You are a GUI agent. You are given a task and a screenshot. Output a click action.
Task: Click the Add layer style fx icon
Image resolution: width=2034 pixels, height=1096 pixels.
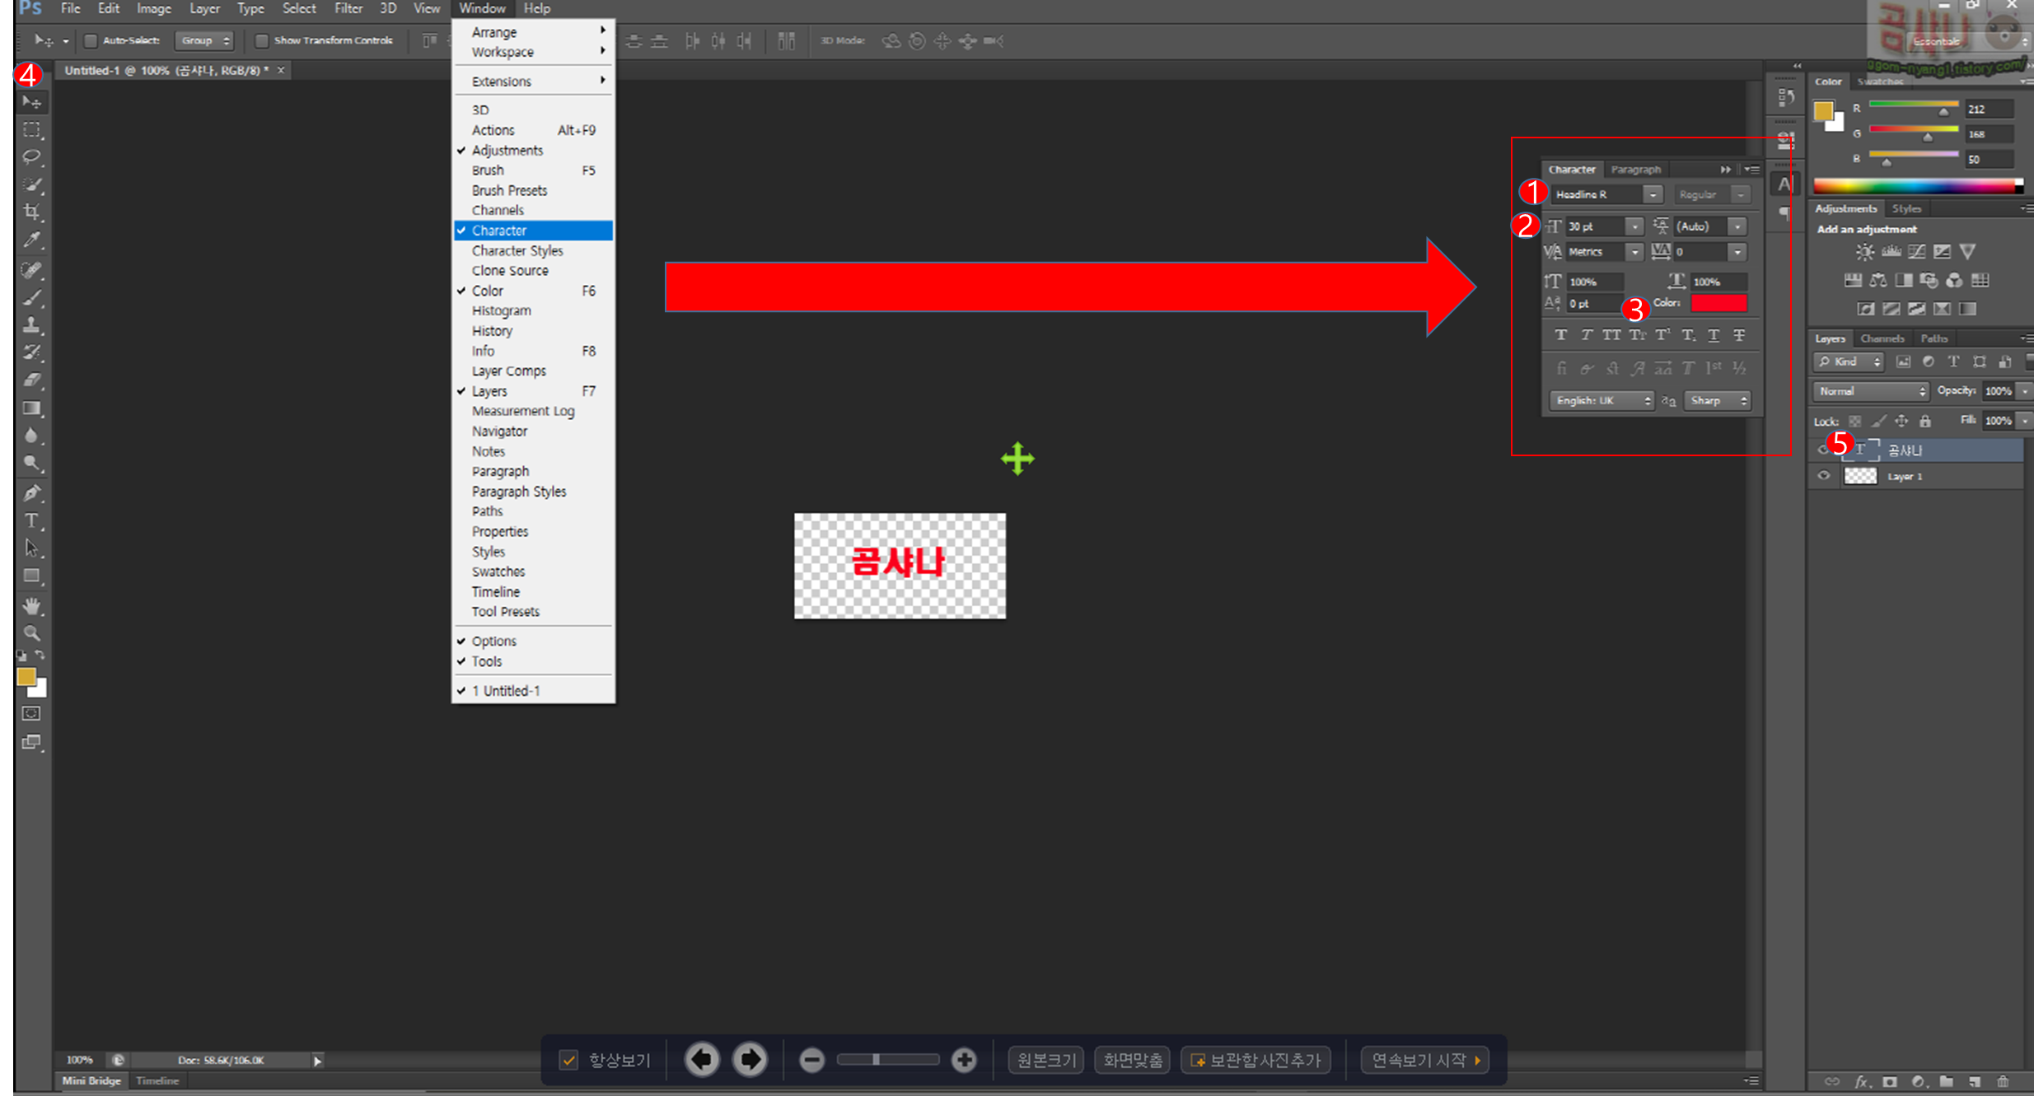[1861, 1082]
